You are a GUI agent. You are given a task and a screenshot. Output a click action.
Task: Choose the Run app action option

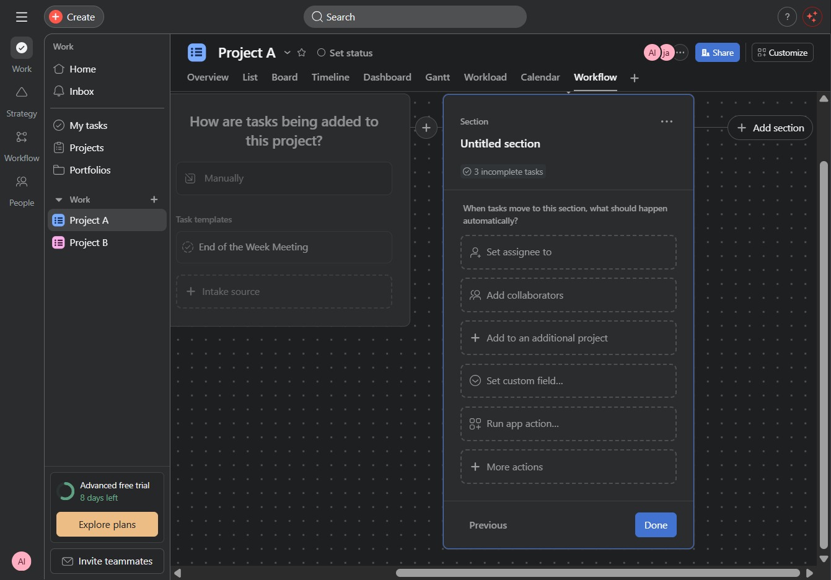[x=568, y=424]
